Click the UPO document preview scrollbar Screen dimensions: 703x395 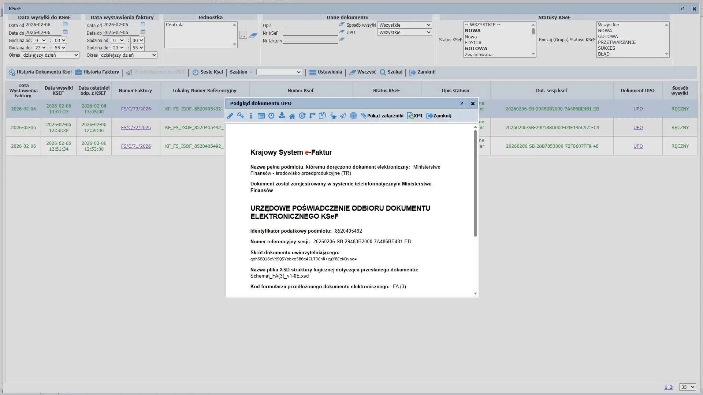(475, 183)
